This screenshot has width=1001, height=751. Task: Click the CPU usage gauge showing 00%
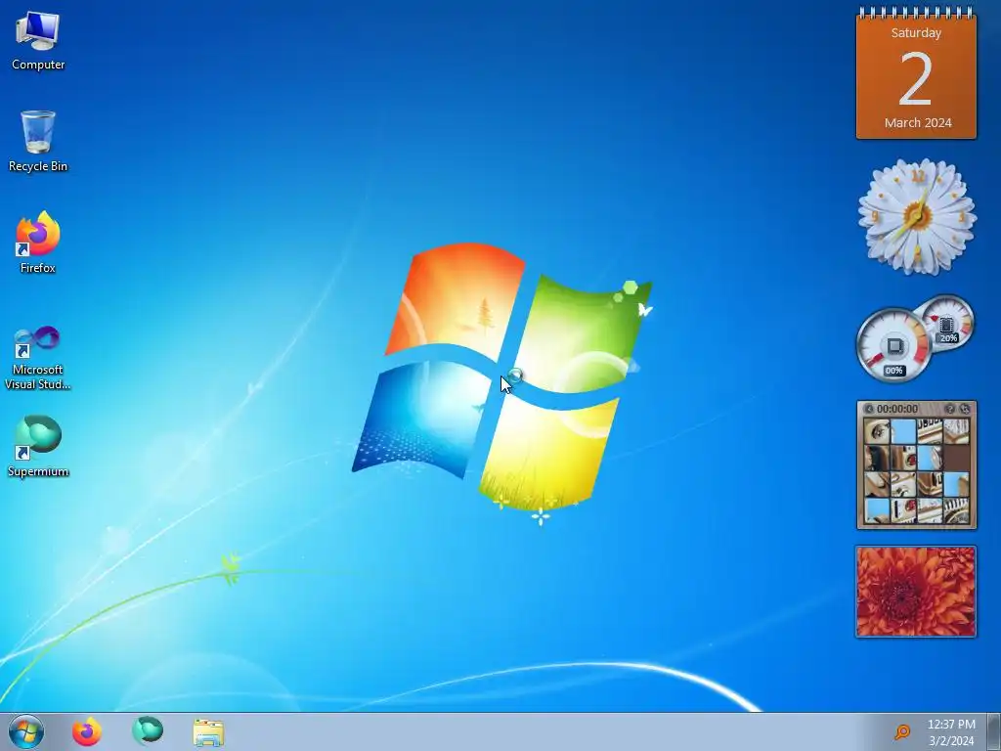point(893,345)
